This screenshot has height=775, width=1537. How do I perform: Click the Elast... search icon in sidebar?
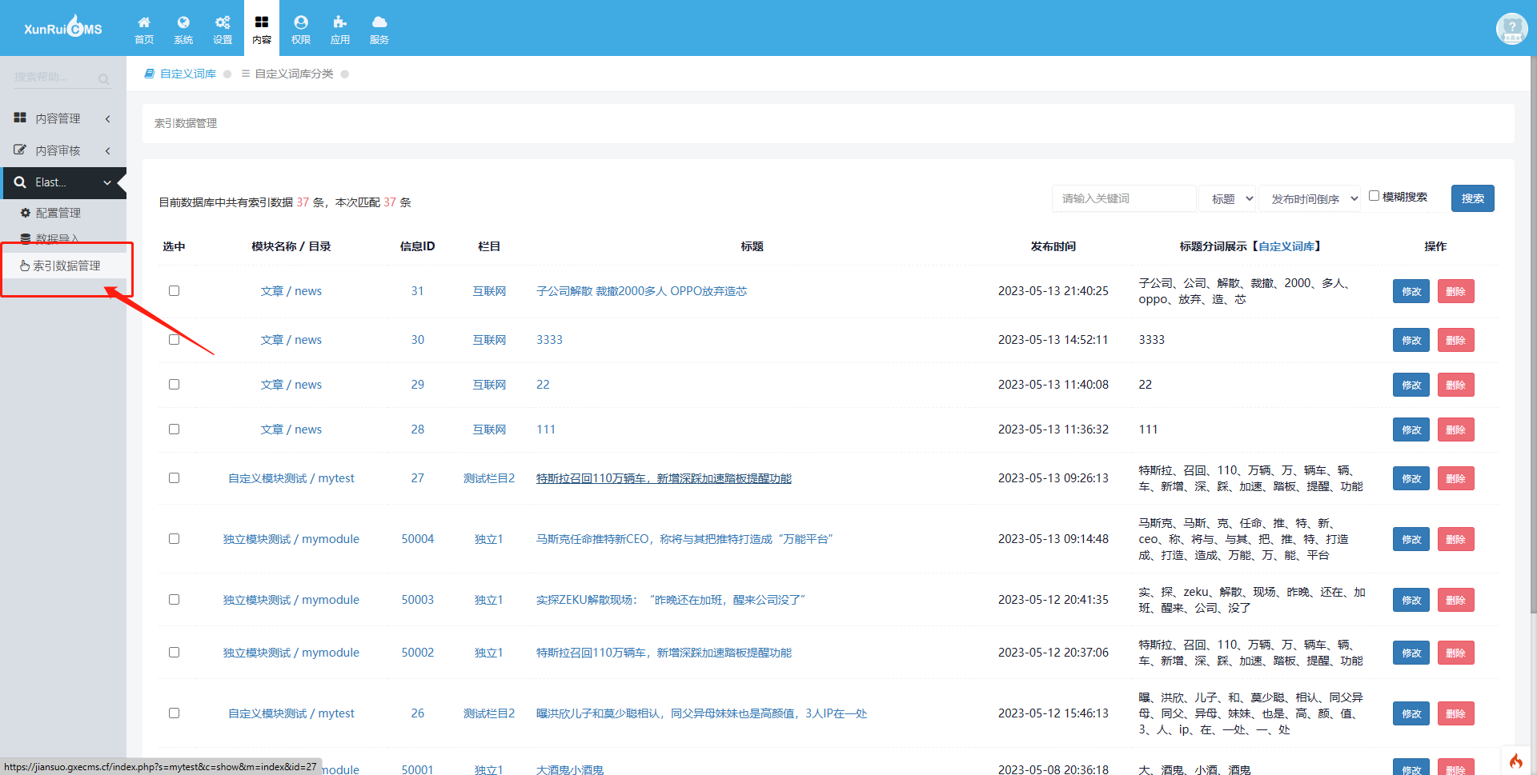pos(20,182)
